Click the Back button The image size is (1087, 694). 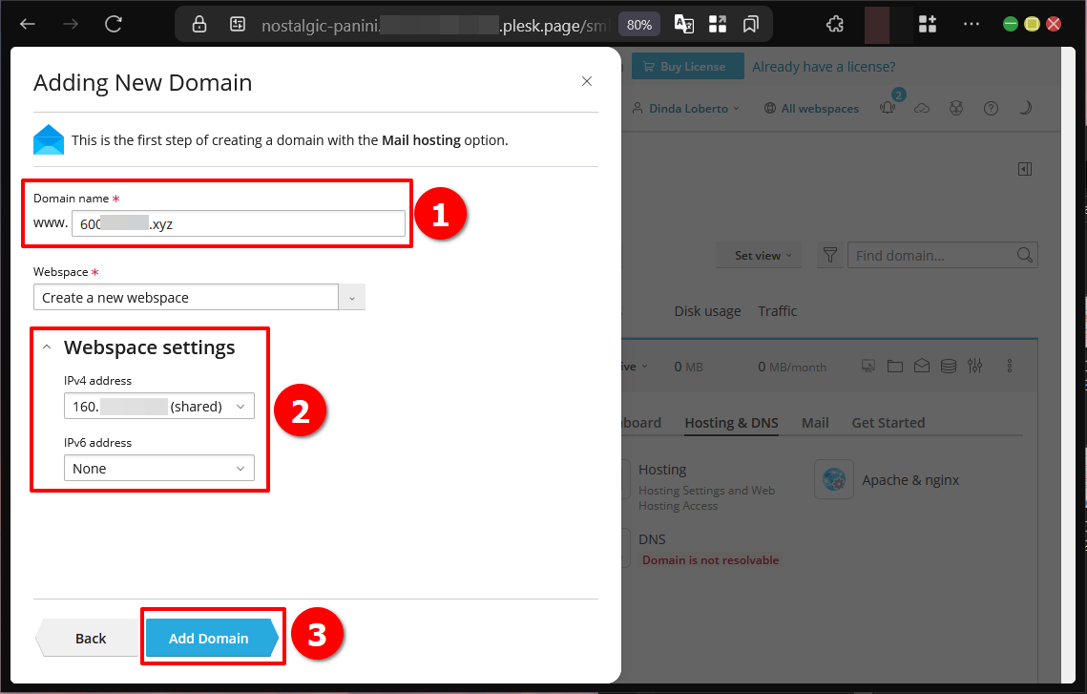click(x=91, y=639)
